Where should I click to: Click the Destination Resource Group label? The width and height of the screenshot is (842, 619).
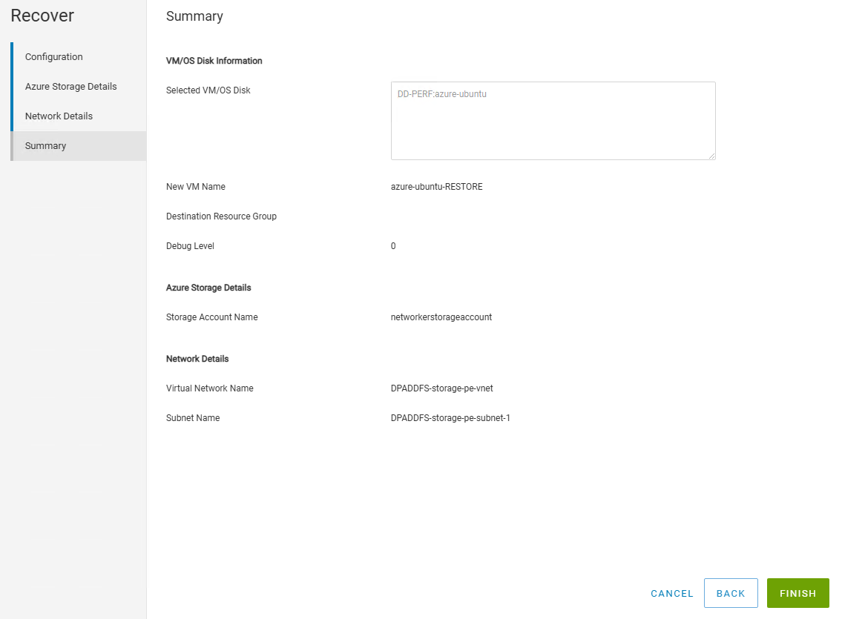click(221, 216)
